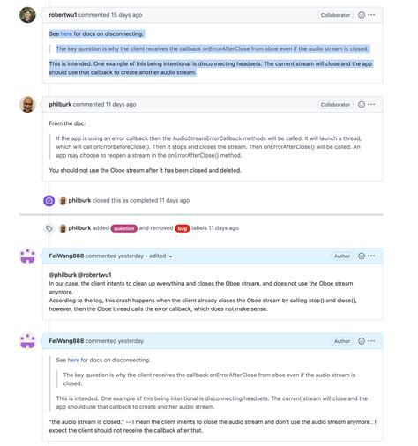This screenshot has height=446, width=418.
Task: Expand the edited history dropdown arrow
Action: click(170, 256)
